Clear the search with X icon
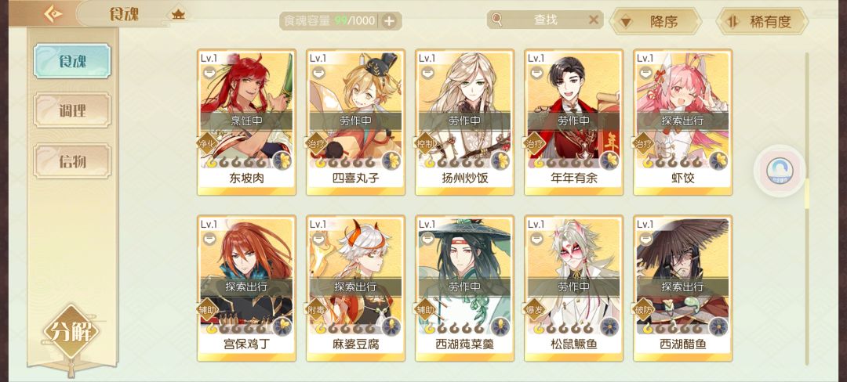Screen dimensions: 847x382 pyautogui.click(x=593, y=20)
